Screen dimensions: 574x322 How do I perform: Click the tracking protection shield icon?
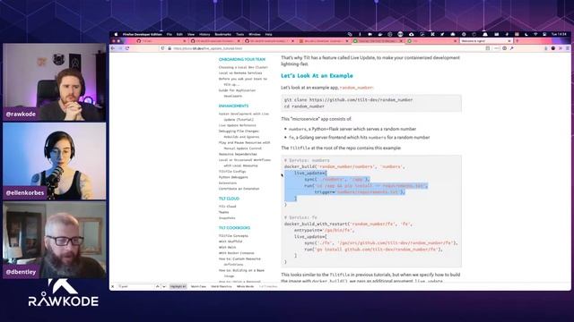[x=163, y=48]
